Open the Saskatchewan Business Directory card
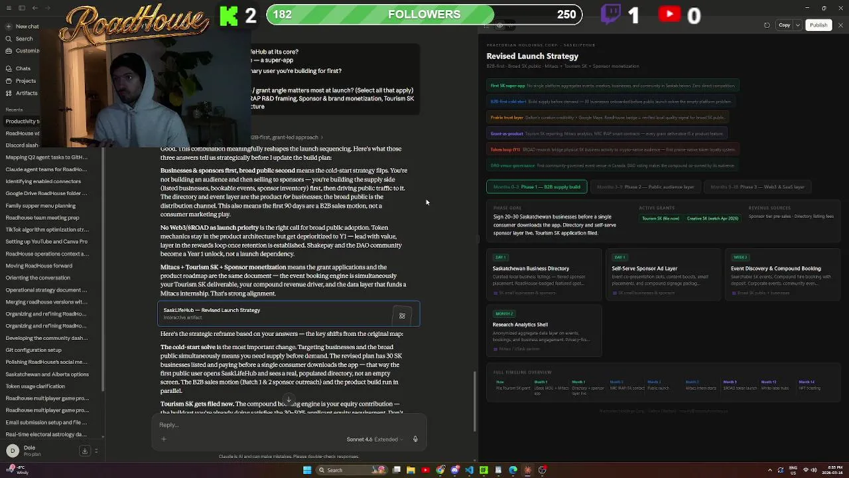This screenshot has height=478, width=849. click(x=544, y=274)
